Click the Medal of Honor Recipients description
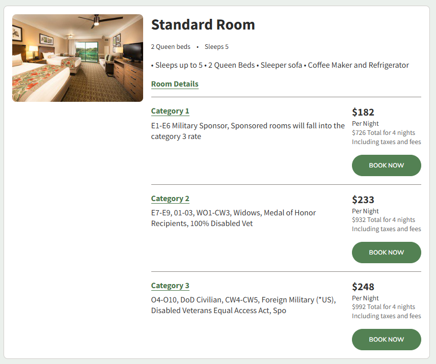Viewport: 436px width, 364px height. (x=233, y=218)
